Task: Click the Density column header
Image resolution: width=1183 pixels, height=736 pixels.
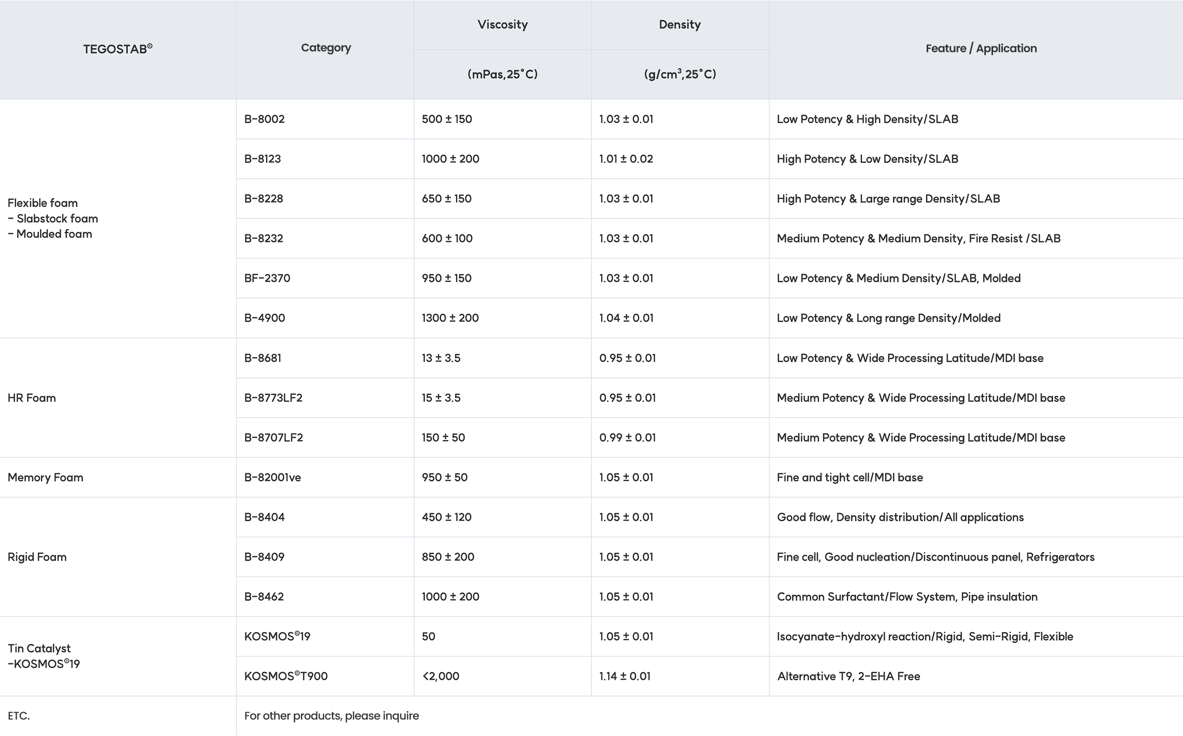Action: [680, 24]
